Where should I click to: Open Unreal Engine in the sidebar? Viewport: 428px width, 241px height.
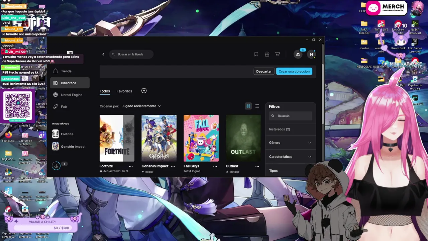pyautogui.click(x=70, y=95)
